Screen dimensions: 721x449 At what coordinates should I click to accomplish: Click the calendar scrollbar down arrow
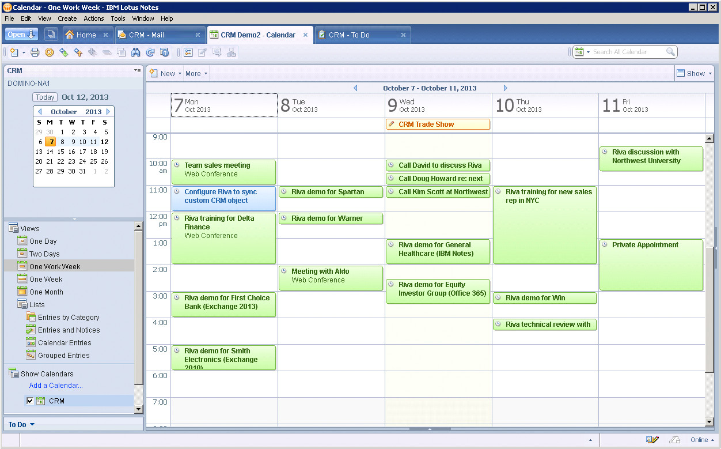(x=709, y=421)
